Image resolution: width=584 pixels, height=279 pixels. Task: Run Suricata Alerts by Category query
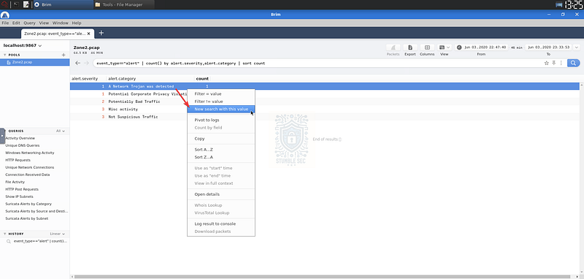pyautogui.click(x=28, y=204)
